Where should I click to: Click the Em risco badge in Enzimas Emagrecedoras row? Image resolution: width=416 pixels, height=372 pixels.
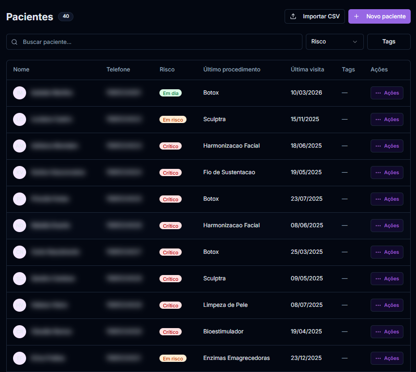172,358
